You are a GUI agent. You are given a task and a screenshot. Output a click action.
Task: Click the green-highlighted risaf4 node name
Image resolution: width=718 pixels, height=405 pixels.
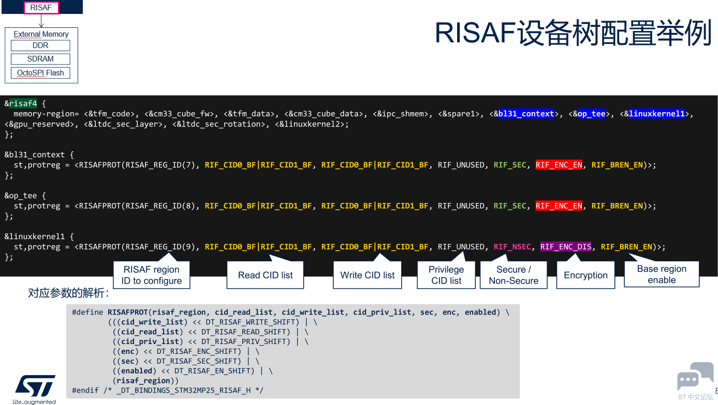(23, 103)
